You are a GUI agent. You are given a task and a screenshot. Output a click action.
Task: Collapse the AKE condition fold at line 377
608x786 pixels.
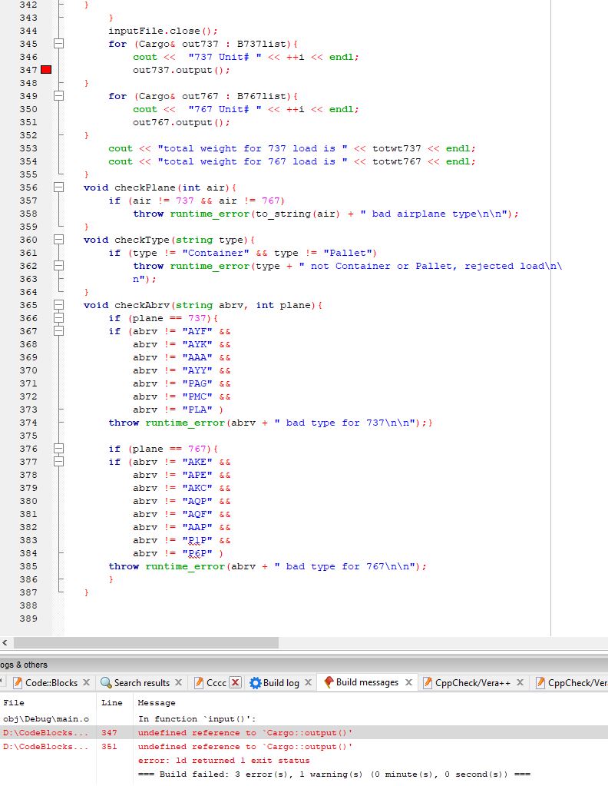tap(58, 462)
